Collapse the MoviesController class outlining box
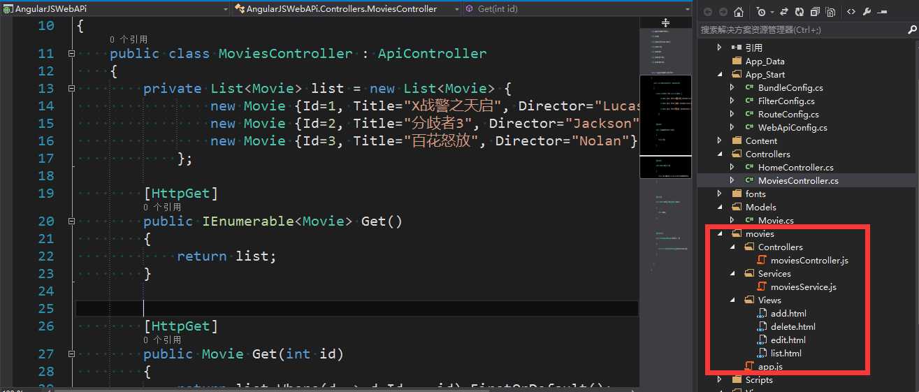 (x=71, y=54)
